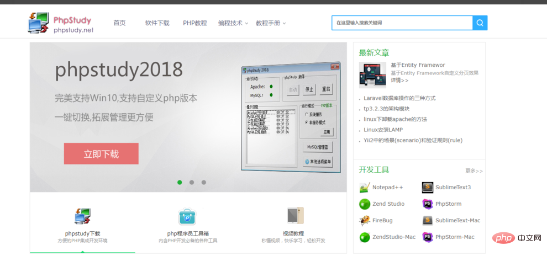The height and width of the screenshot is (256, 547).
Task: Click the php程序员工具箱 toolbox icon
Action: coord(188,216)
